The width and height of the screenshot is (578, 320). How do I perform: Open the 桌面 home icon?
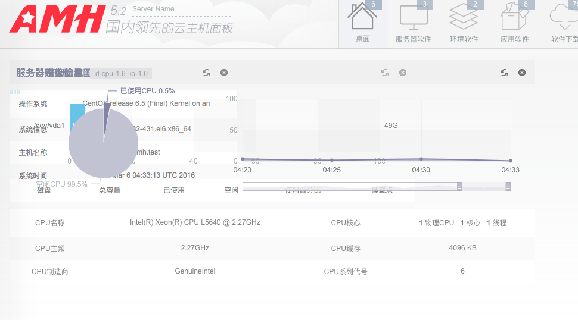(x=362, y=23)
